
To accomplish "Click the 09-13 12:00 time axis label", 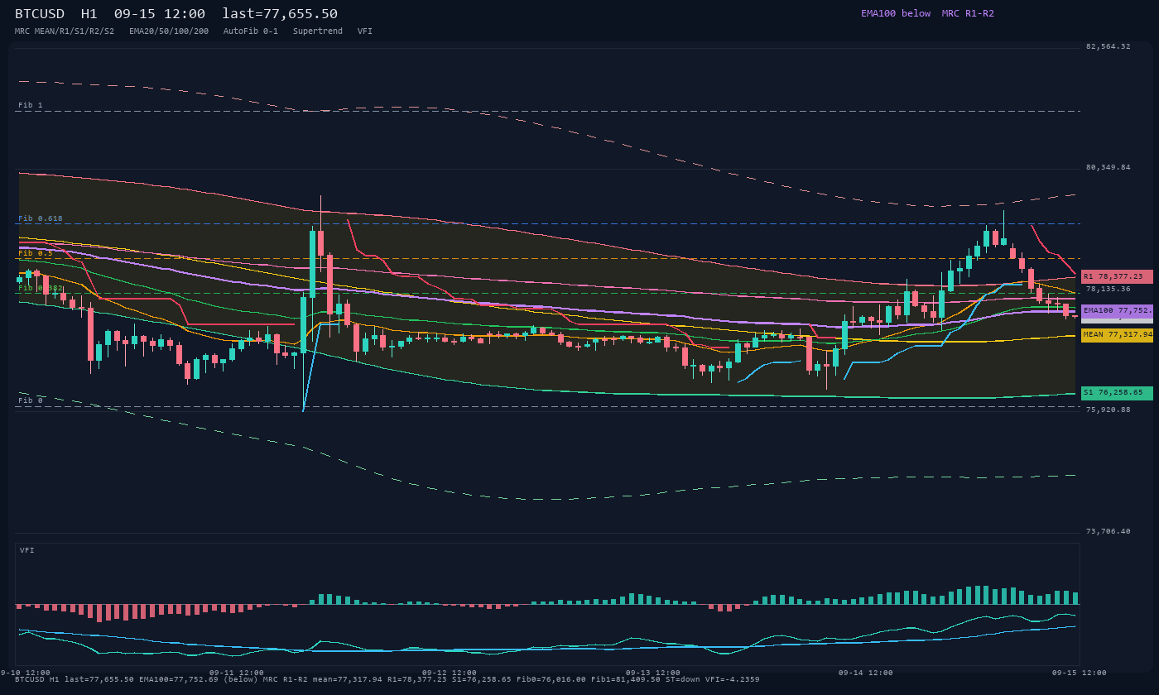I will (x=653, y=673).
